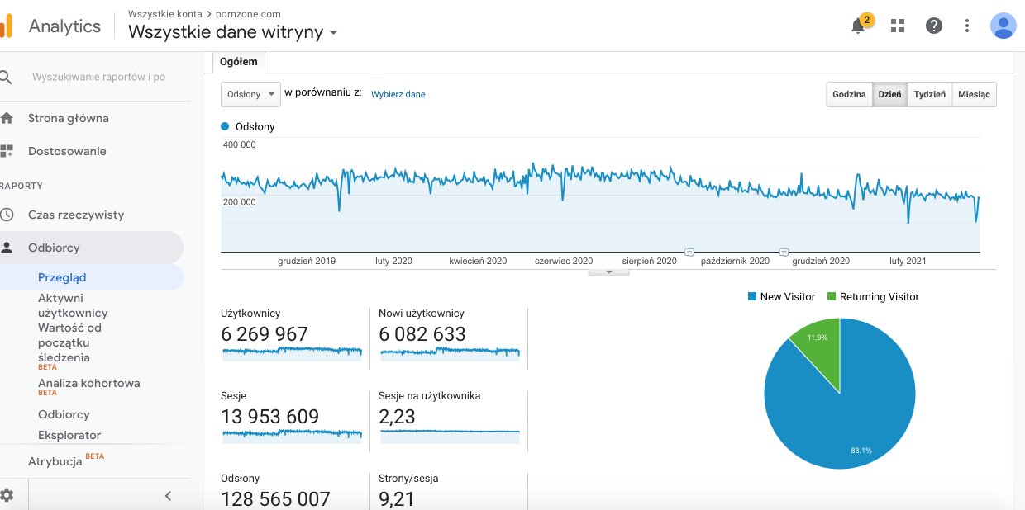Screen dimensions: 1025x510
Task: Open admin settings gear icon
Action: click(7, 495)
